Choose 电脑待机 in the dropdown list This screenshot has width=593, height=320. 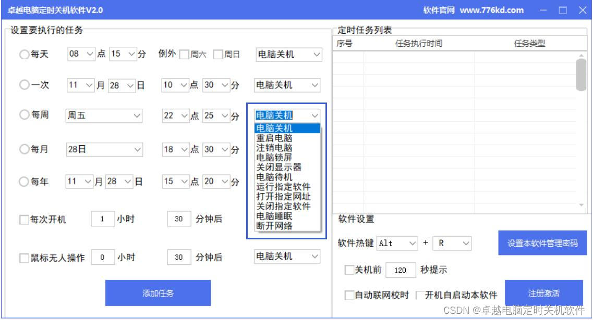[287, 177]
